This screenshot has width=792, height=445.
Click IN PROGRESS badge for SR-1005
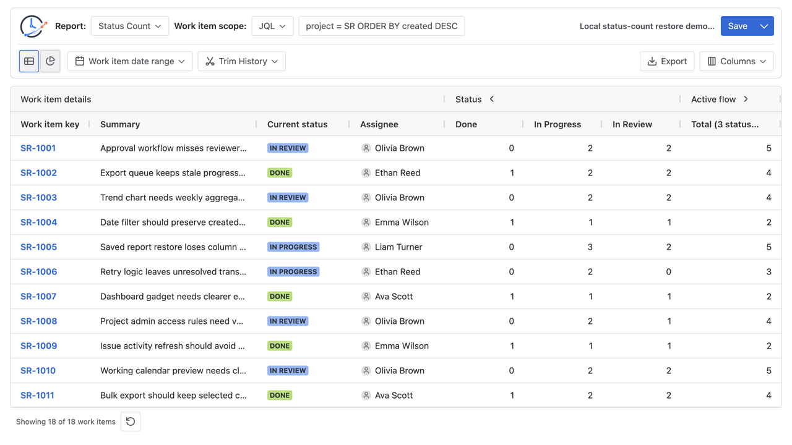click(x=293, y=247)
